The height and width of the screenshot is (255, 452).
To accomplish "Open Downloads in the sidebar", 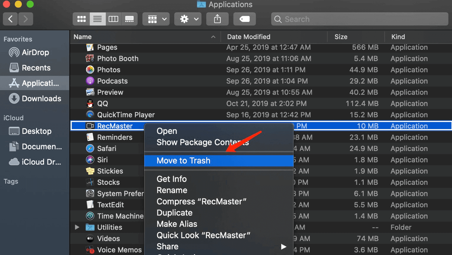I will point(35,98).
